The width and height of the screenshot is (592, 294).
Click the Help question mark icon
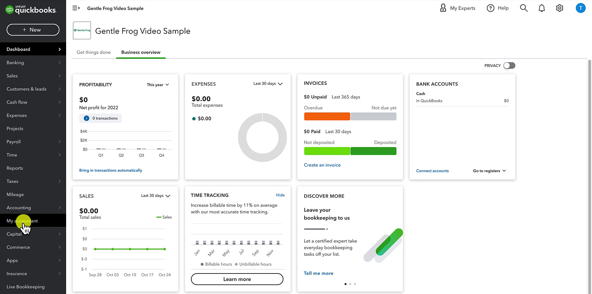pos(491,8)
